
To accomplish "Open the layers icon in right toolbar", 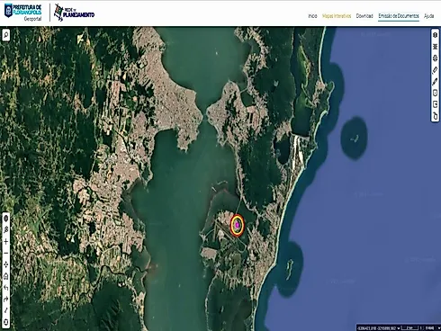I will pos(435,35).
